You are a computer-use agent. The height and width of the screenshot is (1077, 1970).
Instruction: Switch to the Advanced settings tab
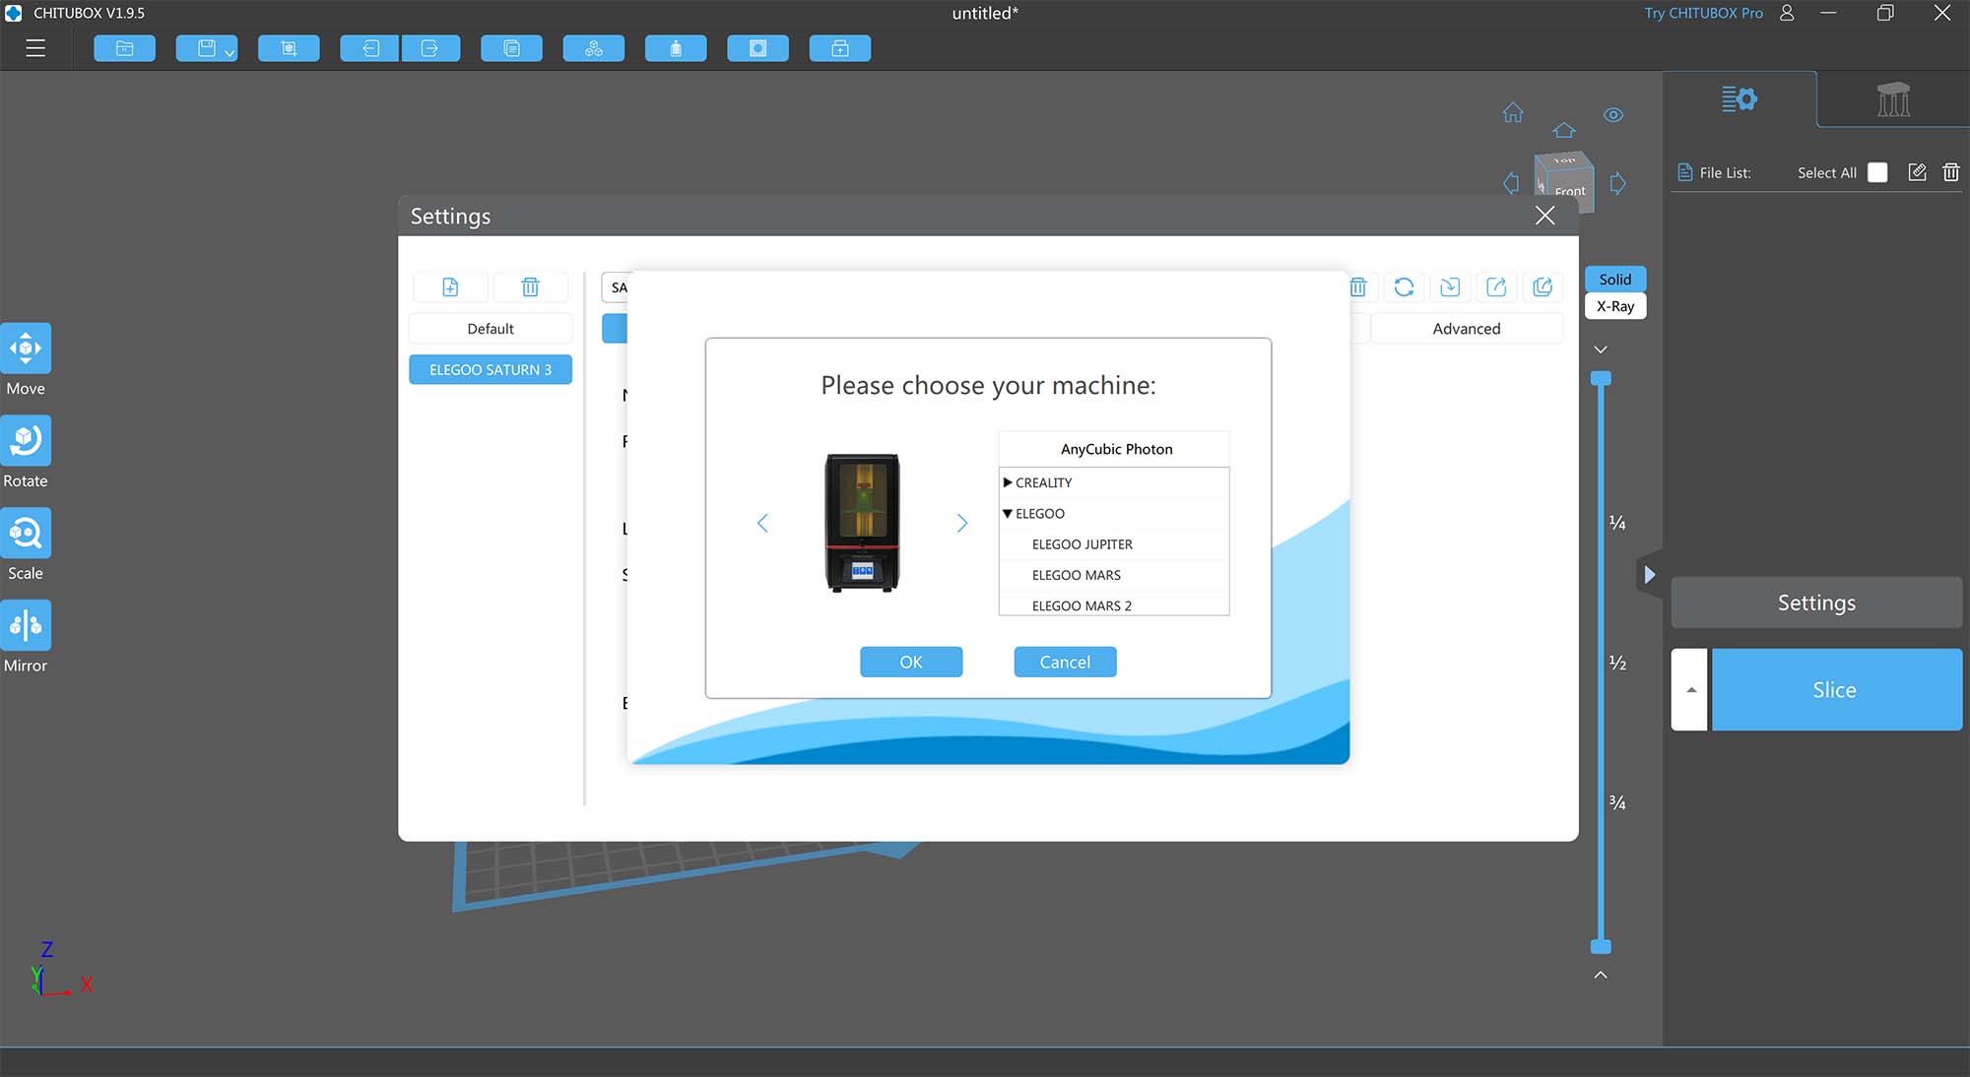pyautogui.click(x=1467, y=329)
